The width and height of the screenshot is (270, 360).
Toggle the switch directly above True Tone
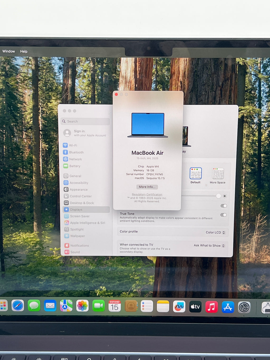point(224,206)
